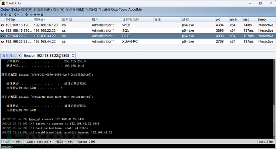
Task: Click 'Parent 3896' in the status bar
Action: tap(86, 142)
